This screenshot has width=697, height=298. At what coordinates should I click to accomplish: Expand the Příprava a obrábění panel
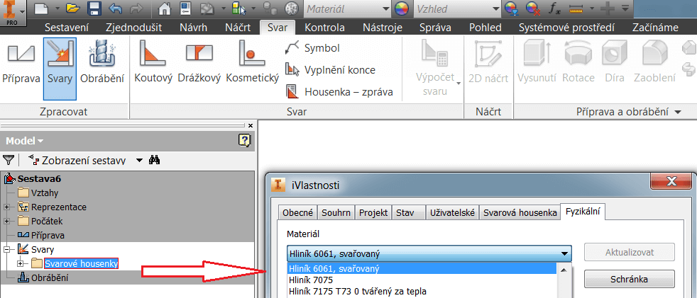tap(677, 113)
